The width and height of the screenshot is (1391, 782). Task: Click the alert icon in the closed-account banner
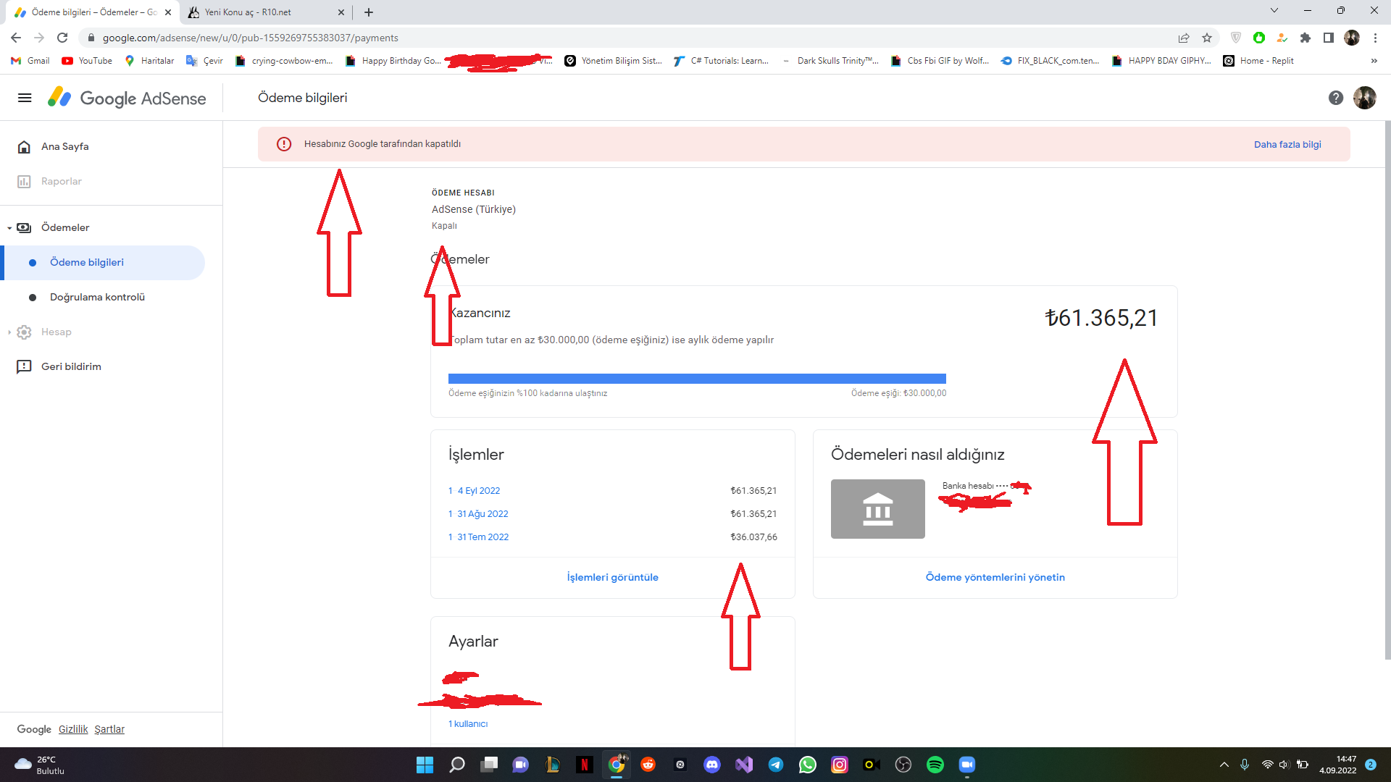point(284,144)
